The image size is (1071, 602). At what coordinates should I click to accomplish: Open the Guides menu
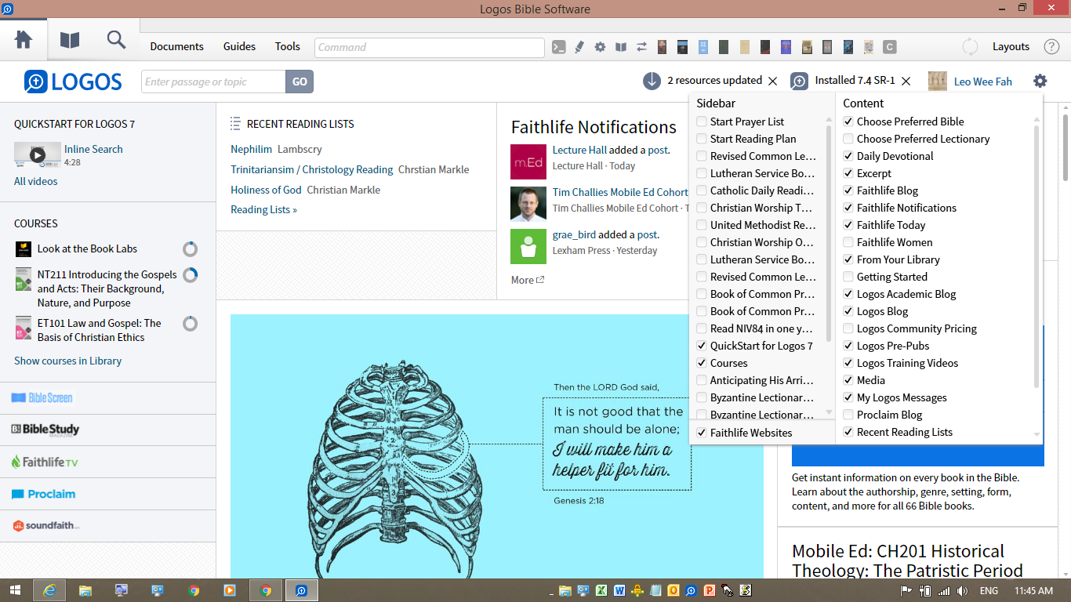pos(239,46)
